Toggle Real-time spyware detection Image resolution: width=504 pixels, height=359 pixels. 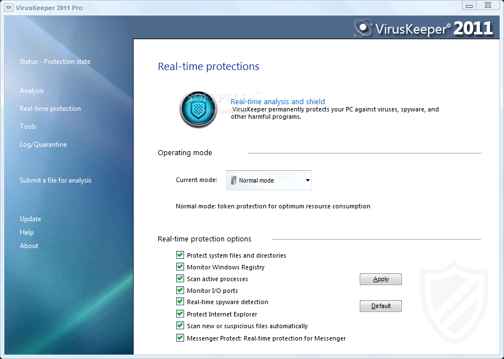(x=180, y=302)
